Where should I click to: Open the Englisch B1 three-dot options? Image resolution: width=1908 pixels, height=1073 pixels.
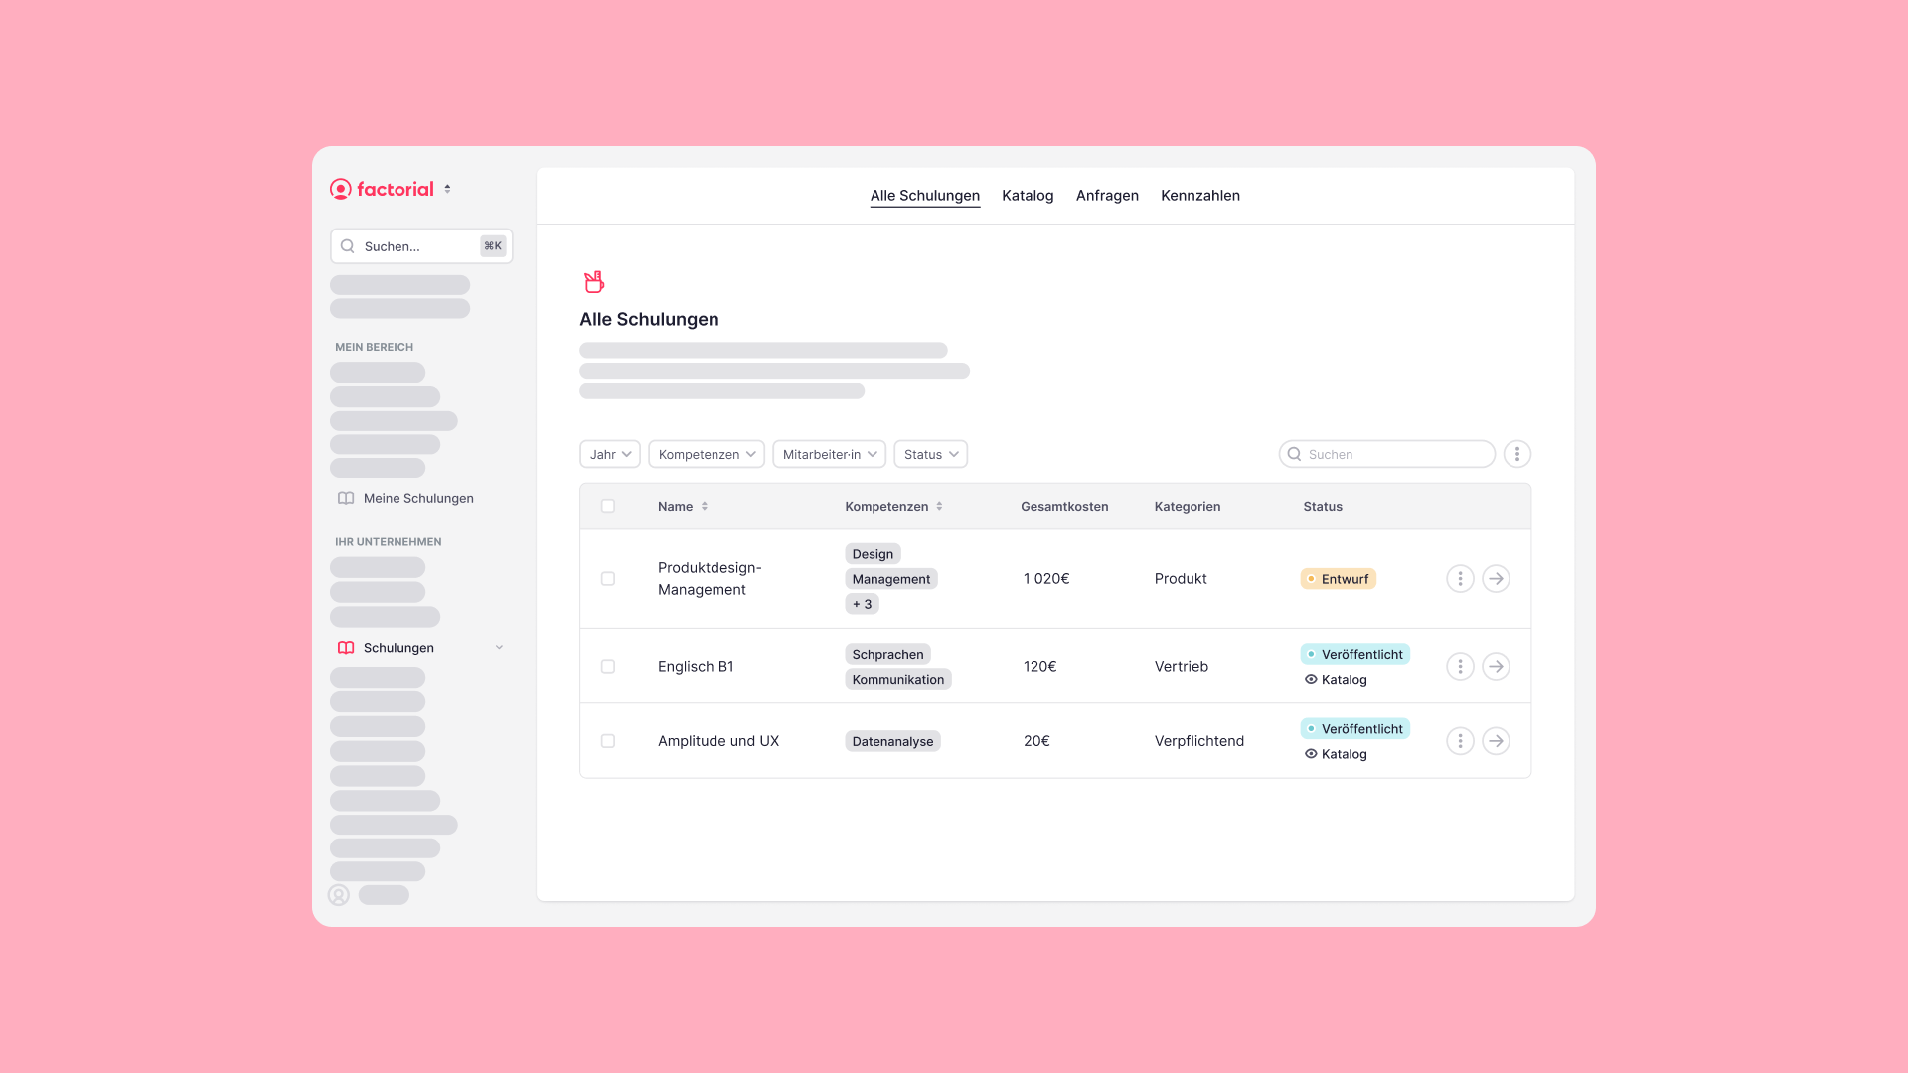(1459, 667)
